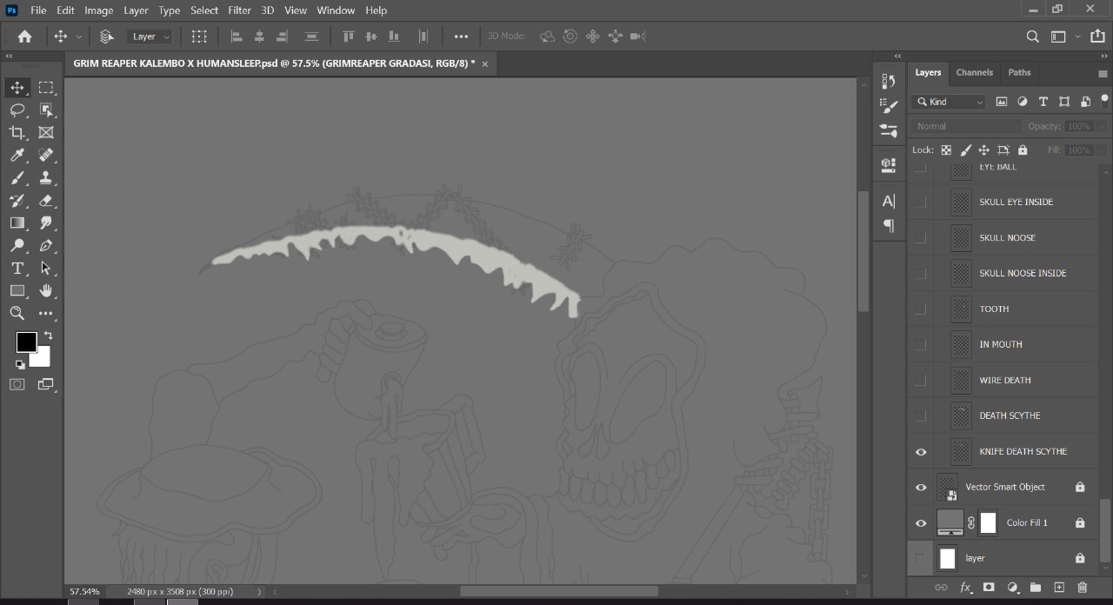
Task: Open the Filter menu
Action: [239, 10]
